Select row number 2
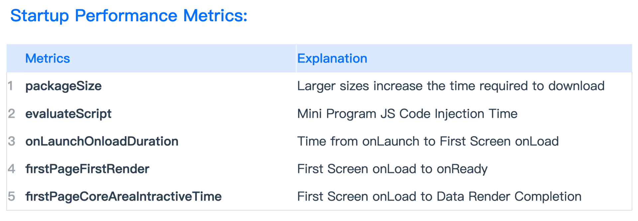Image resolution: width=638 pixels, height=221 pixels. (12, 114)
